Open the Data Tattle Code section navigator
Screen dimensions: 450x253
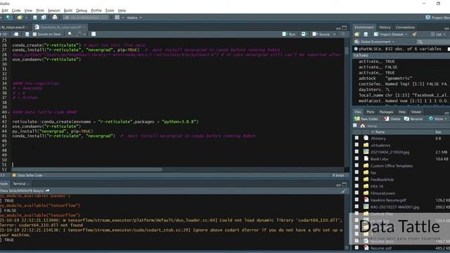click(x=29, y=175)
